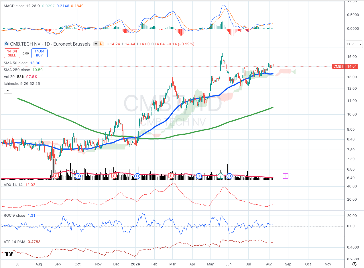
Task: Open the dividend D marker near June
Action: point(229,176)
